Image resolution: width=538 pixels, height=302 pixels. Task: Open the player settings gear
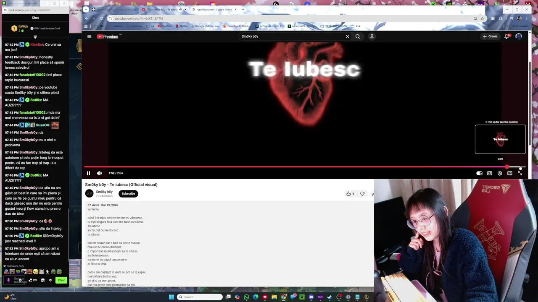coord(500,173)
